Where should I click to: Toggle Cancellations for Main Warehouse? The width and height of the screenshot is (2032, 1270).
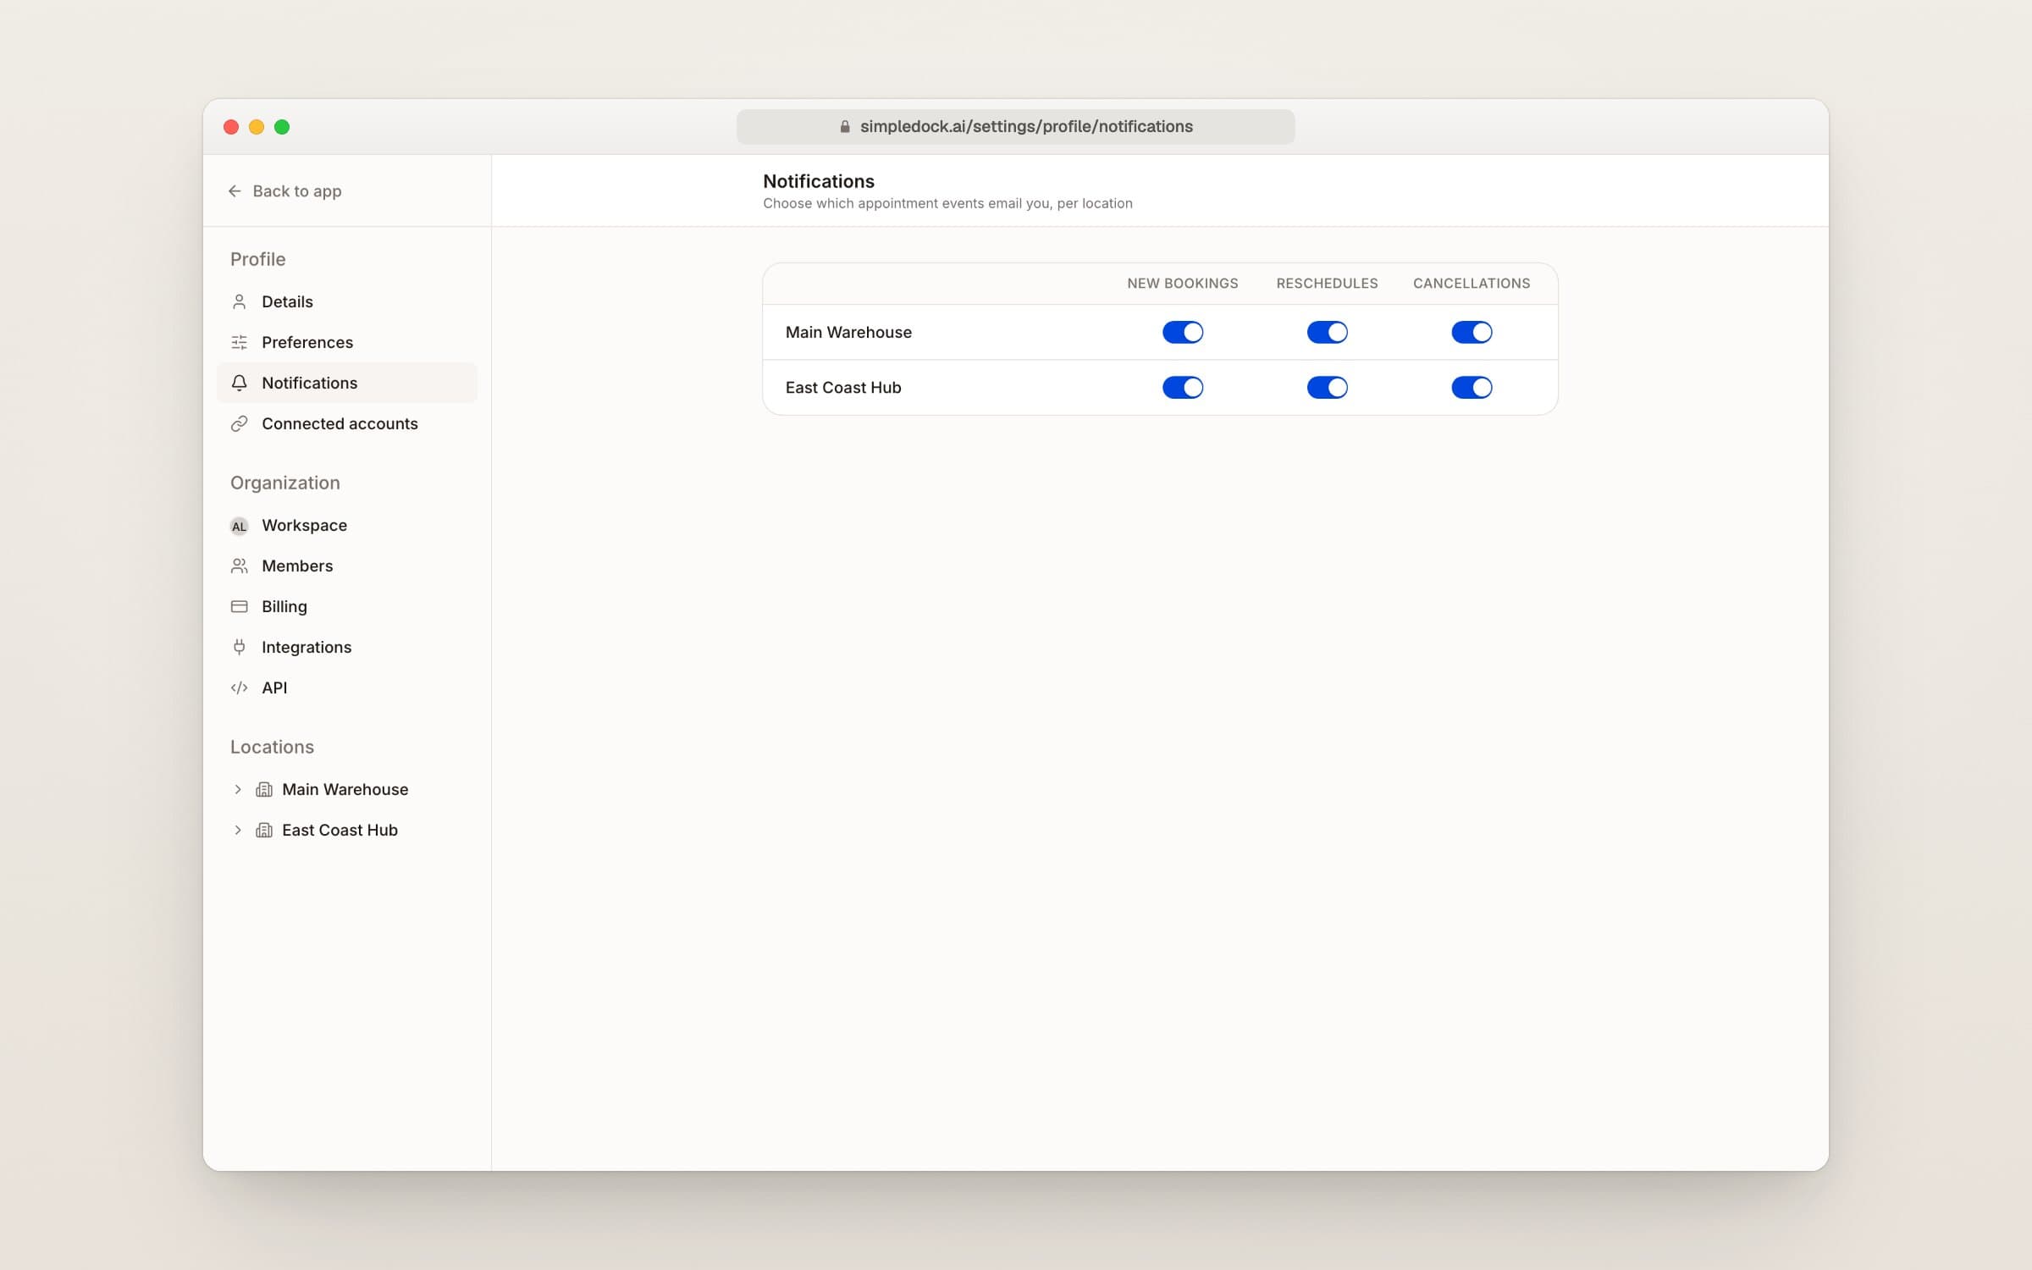1472,332
